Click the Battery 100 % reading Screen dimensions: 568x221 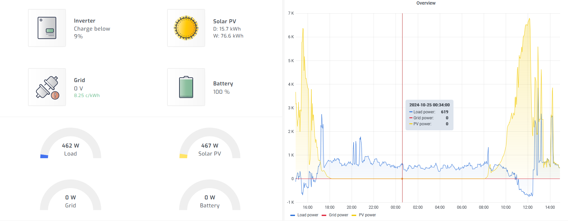coord(221,92)
